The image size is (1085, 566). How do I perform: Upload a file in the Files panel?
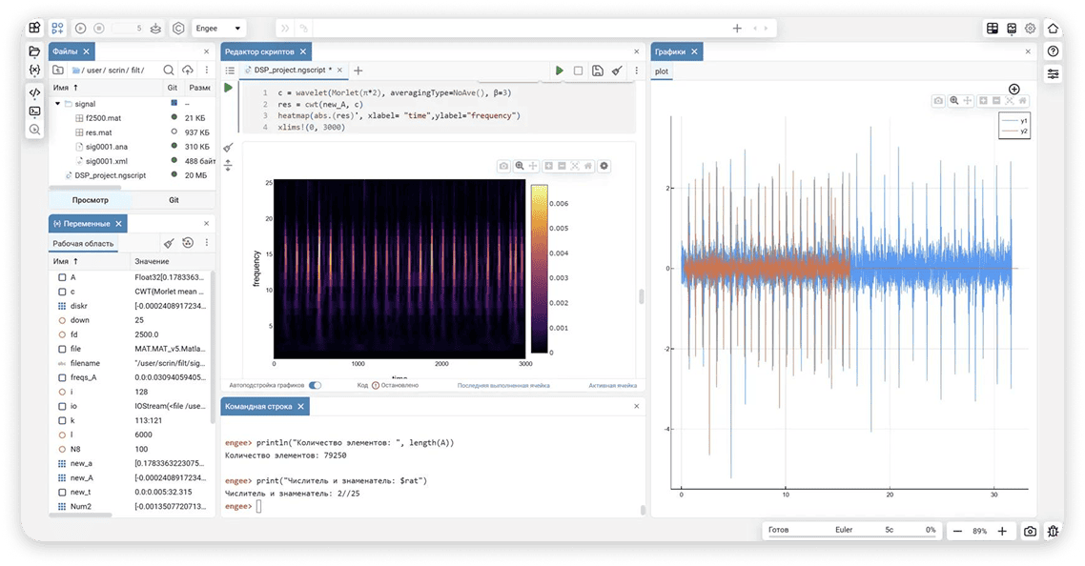tap(188, 70)
